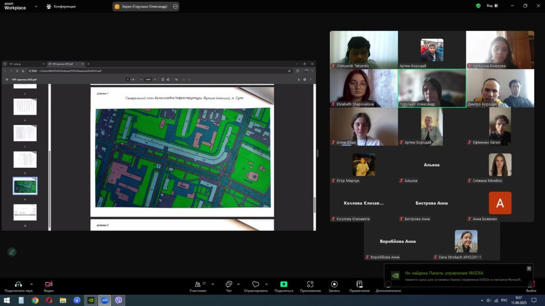Expand audio options arrow beside Подключить звук

pos(31,284)
